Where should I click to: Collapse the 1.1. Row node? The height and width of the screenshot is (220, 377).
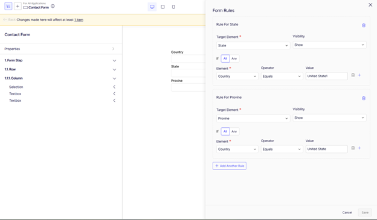click(x=114, y=69)
